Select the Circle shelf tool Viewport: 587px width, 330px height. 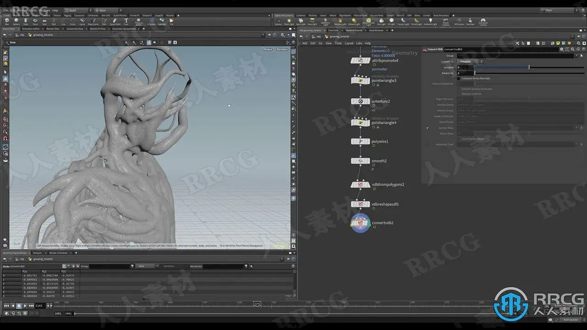point(72,21)
